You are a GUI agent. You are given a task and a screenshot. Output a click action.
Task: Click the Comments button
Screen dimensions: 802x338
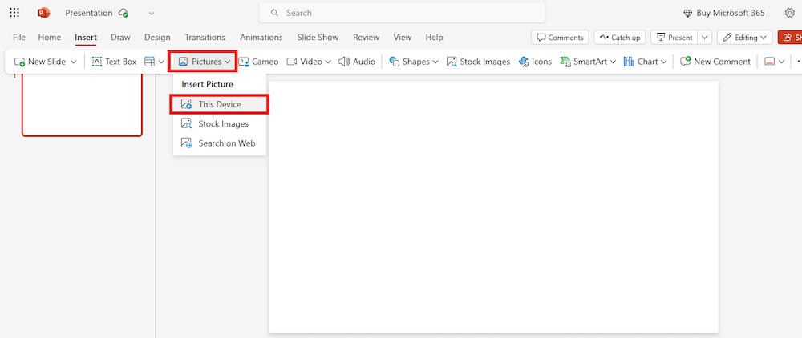(560, 38)
